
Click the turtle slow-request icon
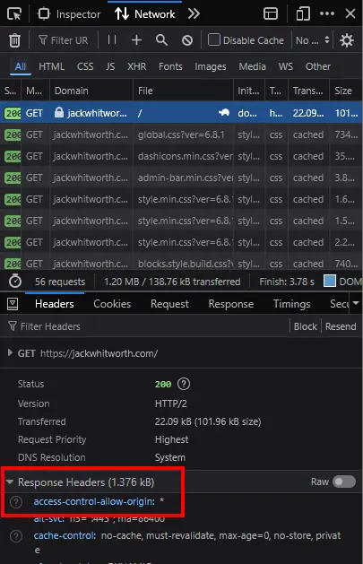[x=224, y=113]
